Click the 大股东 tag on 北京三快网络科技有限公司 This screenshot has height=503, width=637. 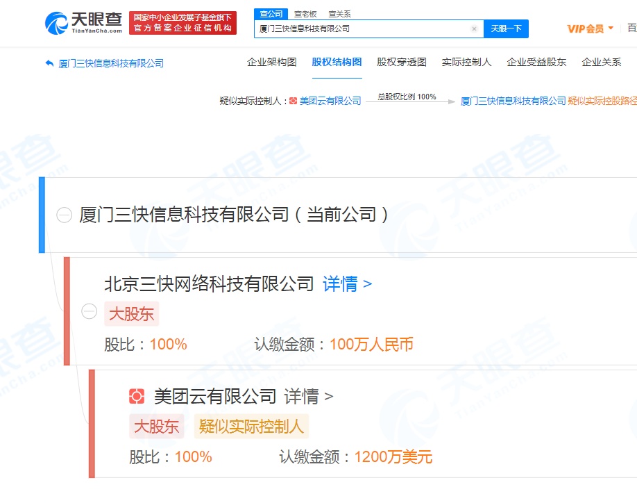pyautogui.click(x=132, y=314)
